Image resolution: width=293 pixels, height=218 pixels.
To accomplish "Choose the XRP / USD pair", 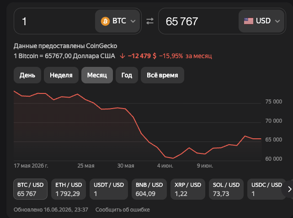I will pos(188,189).
